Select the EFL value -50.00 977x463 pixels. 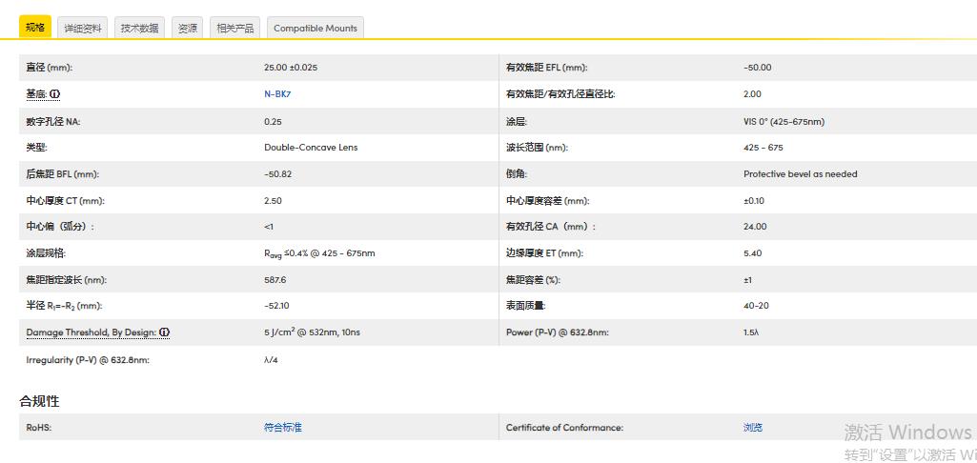tap(757, 68)
